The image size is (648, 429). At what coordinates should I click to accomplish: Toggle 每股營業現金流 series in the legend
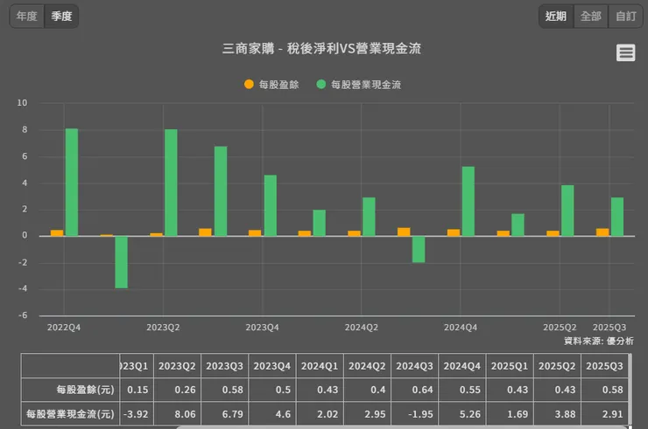359,85
